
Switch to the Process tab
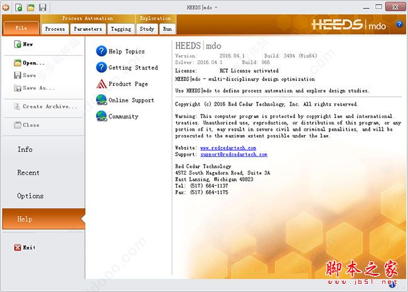pyautogui.click(x=55, y=29)
